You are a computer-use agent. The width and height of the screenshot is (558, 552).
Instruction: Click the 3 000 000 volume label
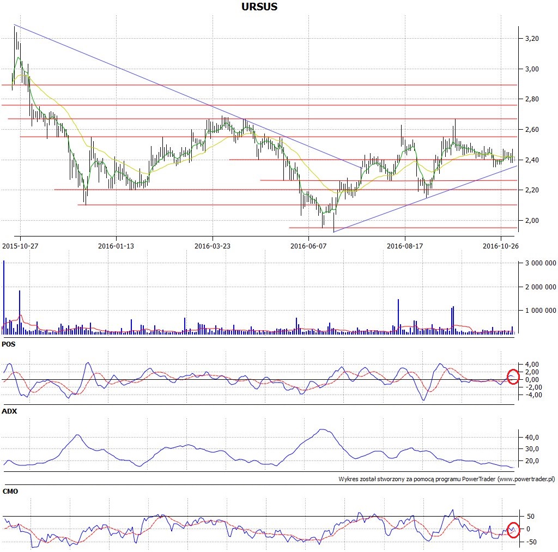tap(541, 263)
